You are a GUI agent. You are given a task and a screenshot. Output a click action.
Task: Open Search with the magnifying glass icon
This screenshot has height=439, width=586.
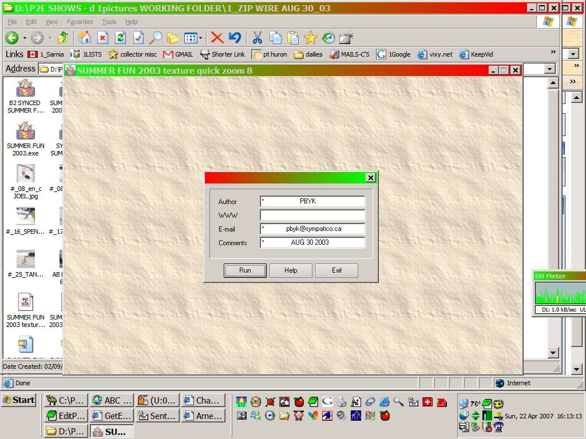pos(155,38)
